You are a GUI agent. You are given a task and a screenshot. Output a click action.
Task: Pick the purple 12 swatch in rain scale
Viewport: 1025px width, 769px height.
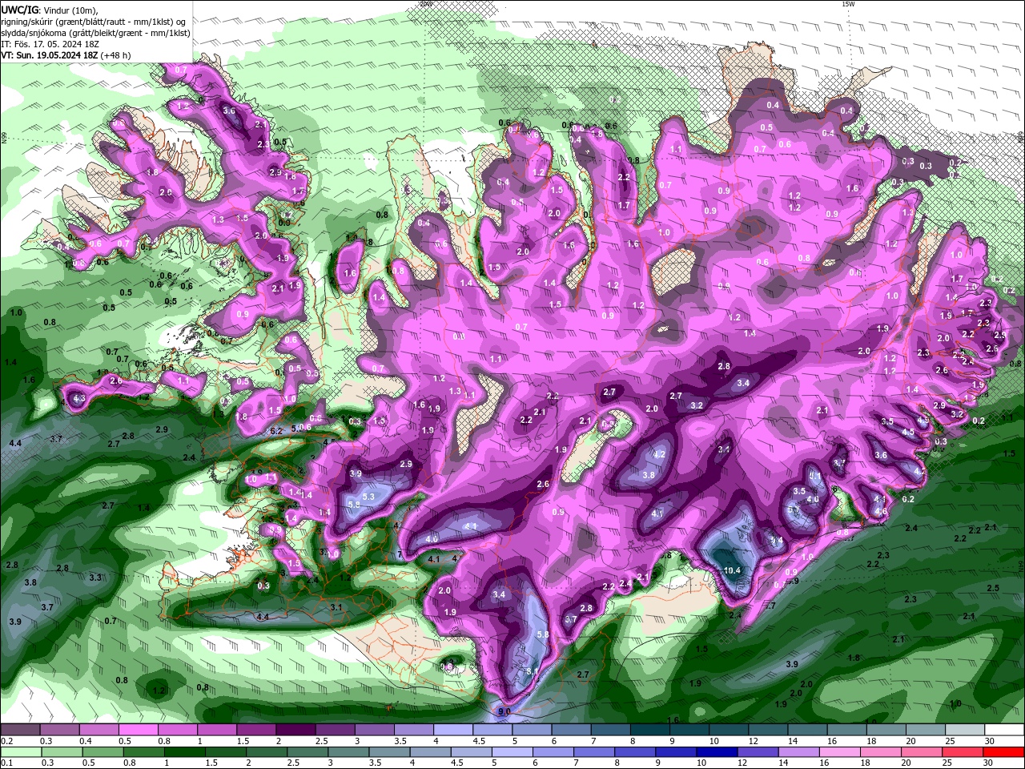click(x=758, y=752)
